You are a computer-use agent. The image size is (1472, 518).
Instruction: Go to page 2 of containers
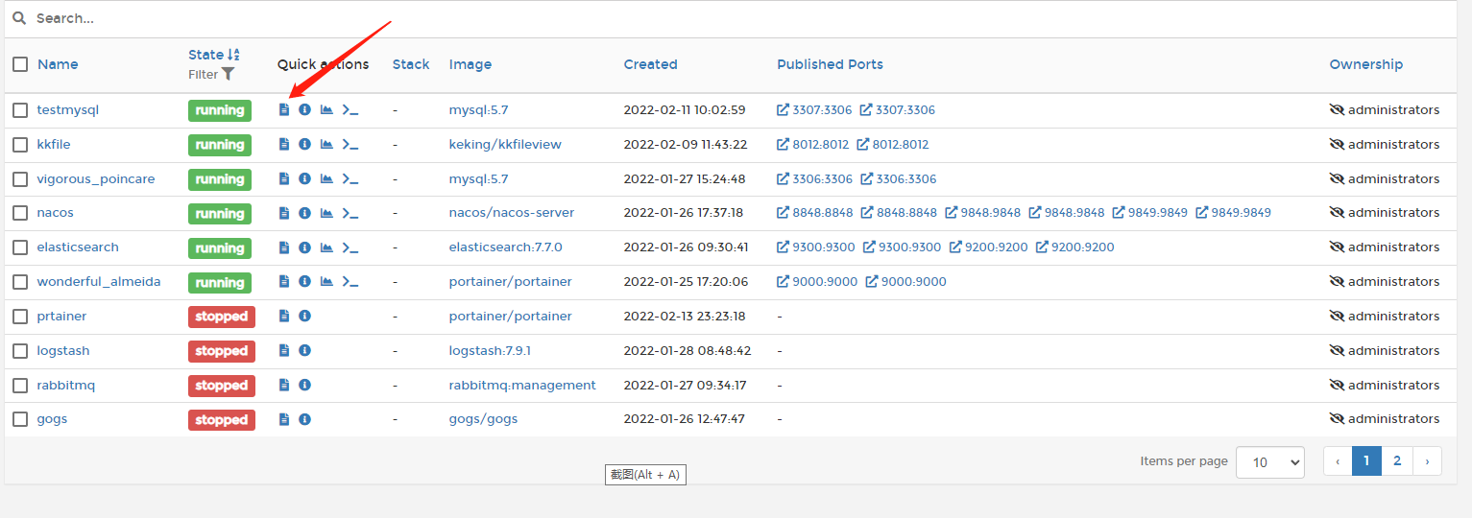pos(1397,461)
